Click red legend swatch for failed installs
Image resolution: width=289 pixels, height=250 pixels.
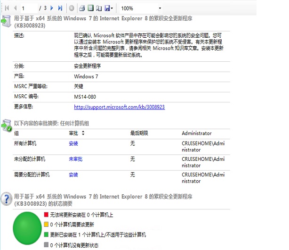pyautogui.click(x=46, y=215)
